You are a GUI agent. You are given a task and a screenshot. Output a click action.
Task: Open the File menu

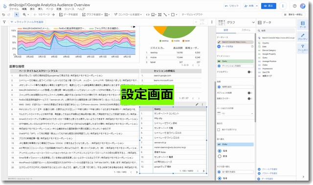pyautogui.click(x=14, y=9)
